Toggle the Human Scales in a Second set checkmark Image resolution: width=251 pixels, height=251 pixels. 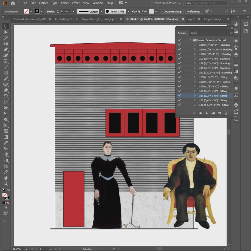[180, 40]
